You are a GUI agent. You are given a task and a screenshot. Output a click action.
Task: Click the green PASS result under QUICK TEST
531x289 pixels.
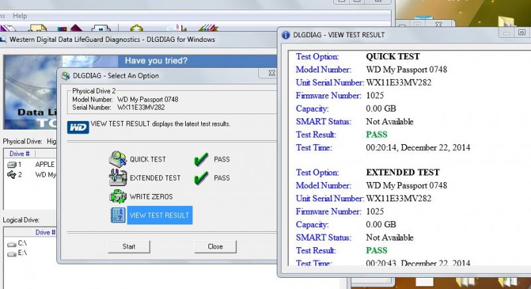[376, 134]
